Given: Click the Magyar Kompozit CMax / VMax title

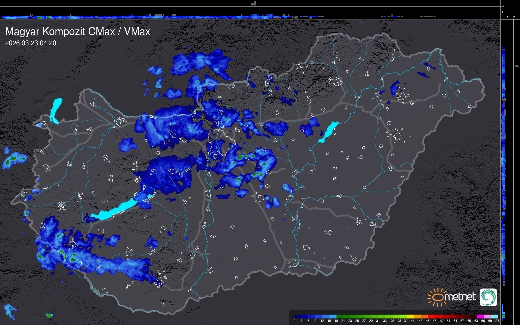Looking at the screenshot, I should coord(78,32).
